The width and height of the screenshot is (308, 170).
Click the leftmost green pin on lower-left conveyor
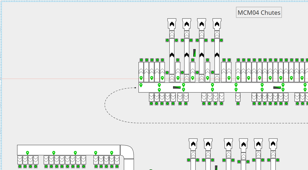tap(28, 153)
